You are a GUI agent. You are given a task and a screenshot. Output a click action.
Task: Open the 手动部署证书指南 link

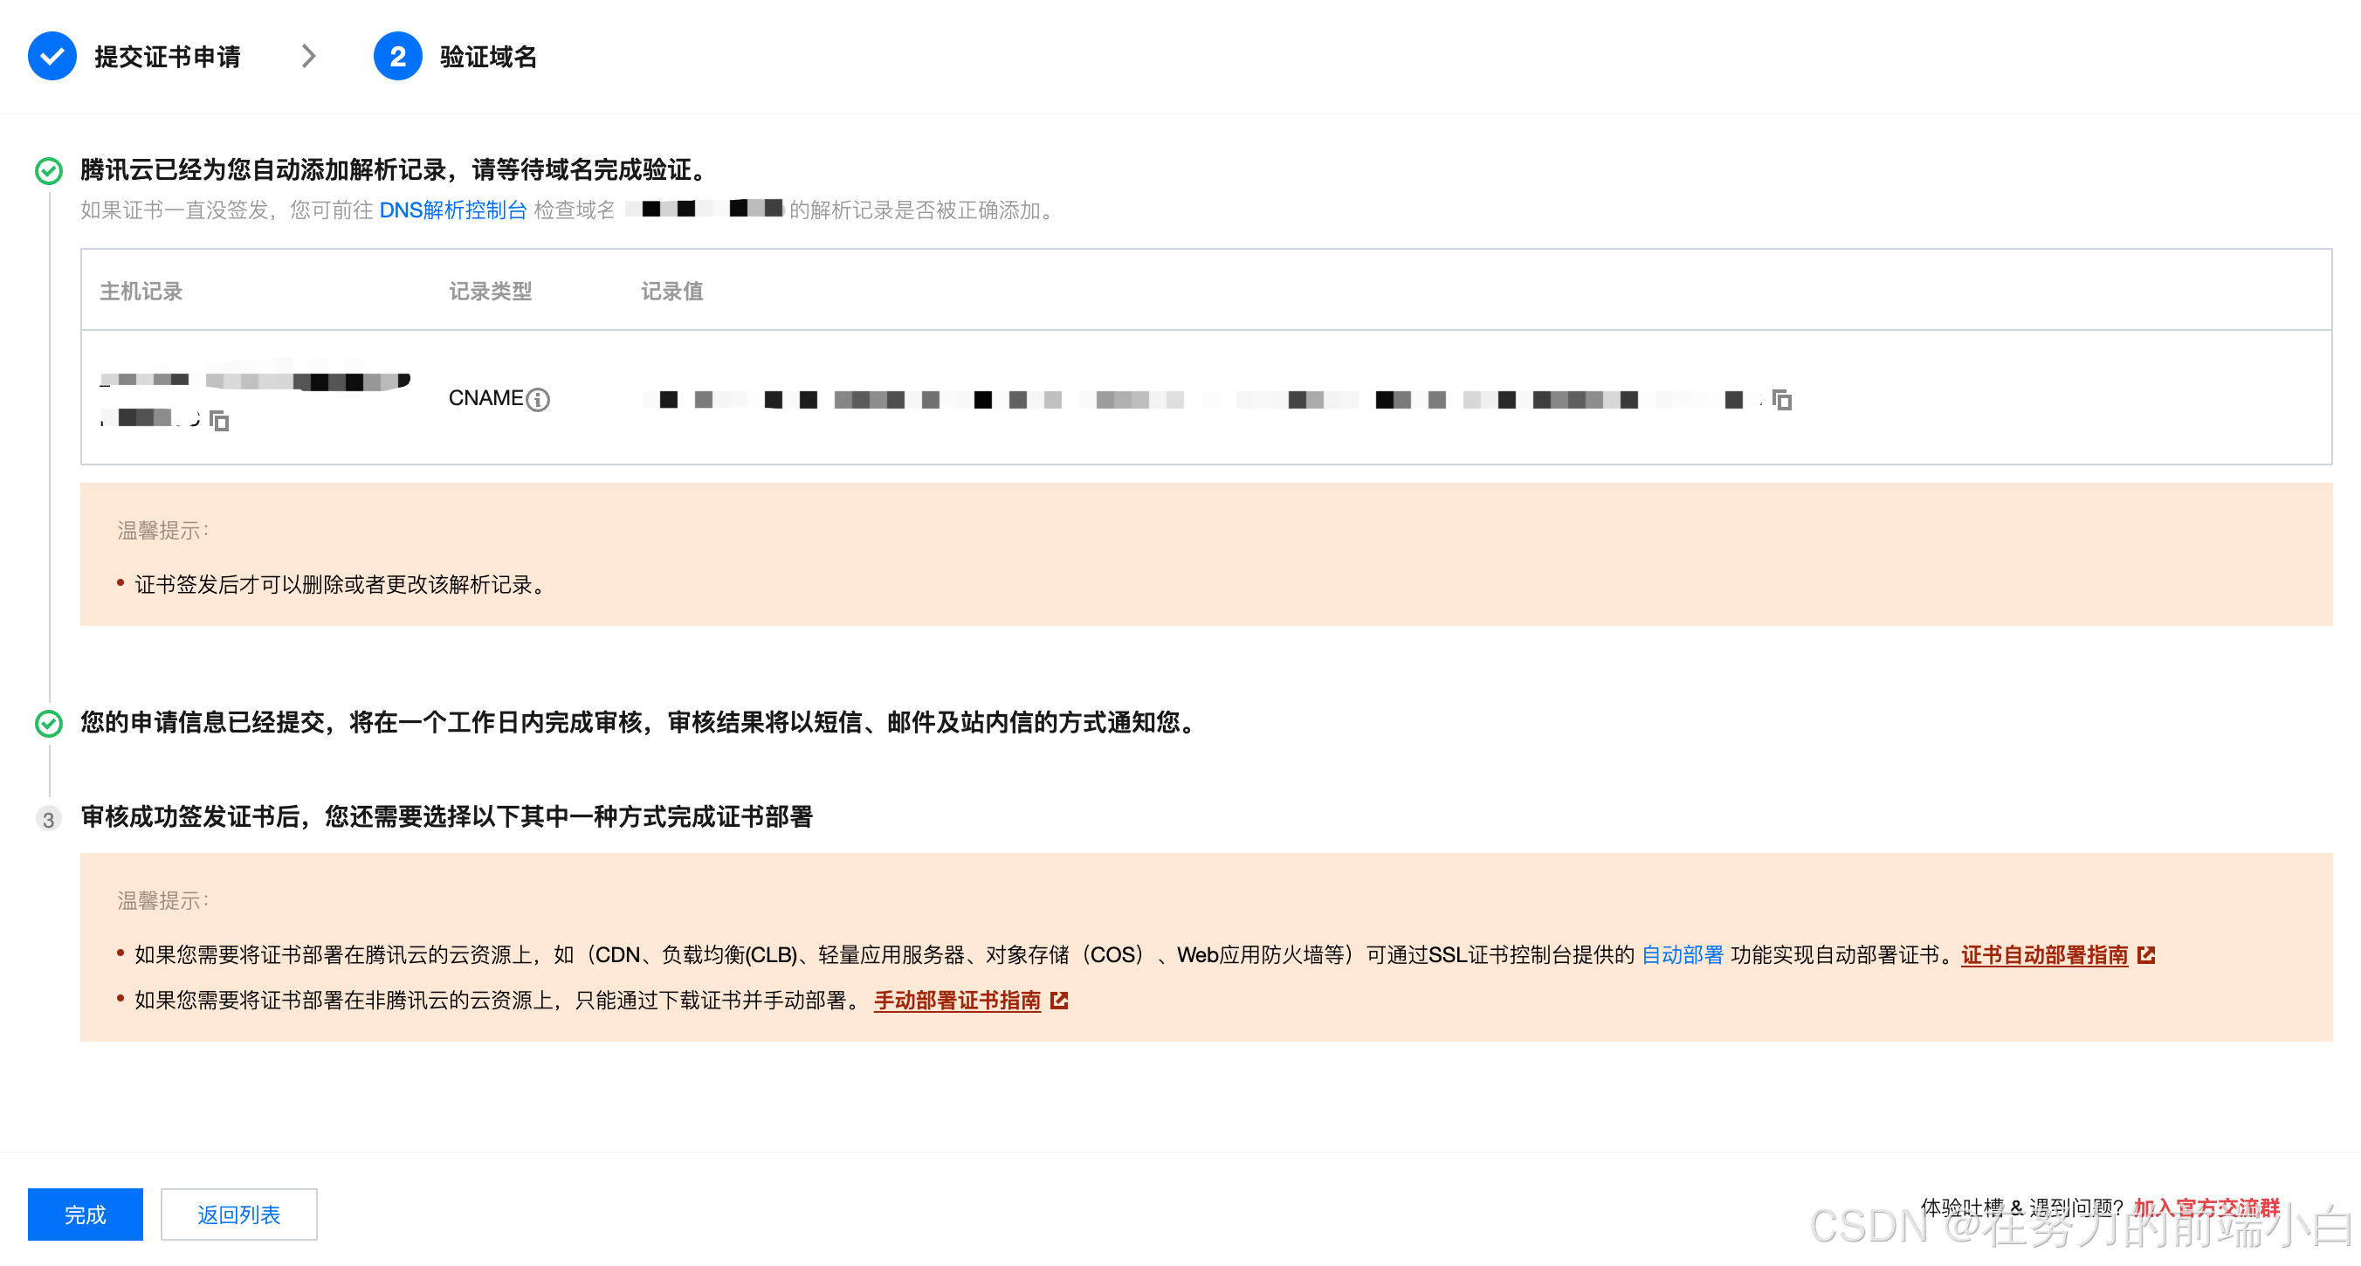tap(957, 1001)
